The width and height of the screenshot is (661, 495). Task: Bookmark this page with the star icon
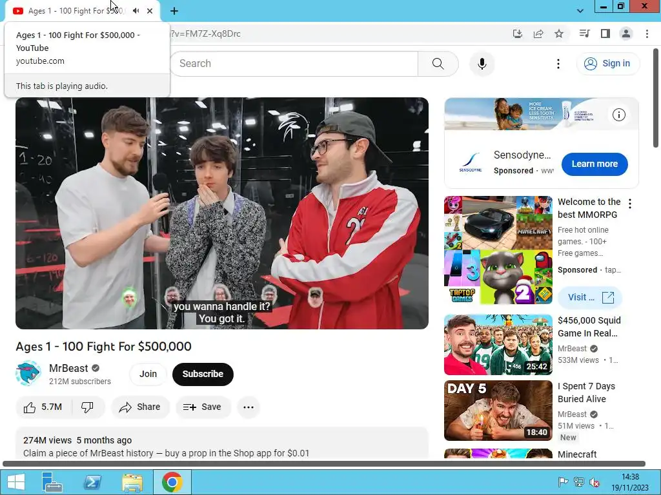pos(559,34)
